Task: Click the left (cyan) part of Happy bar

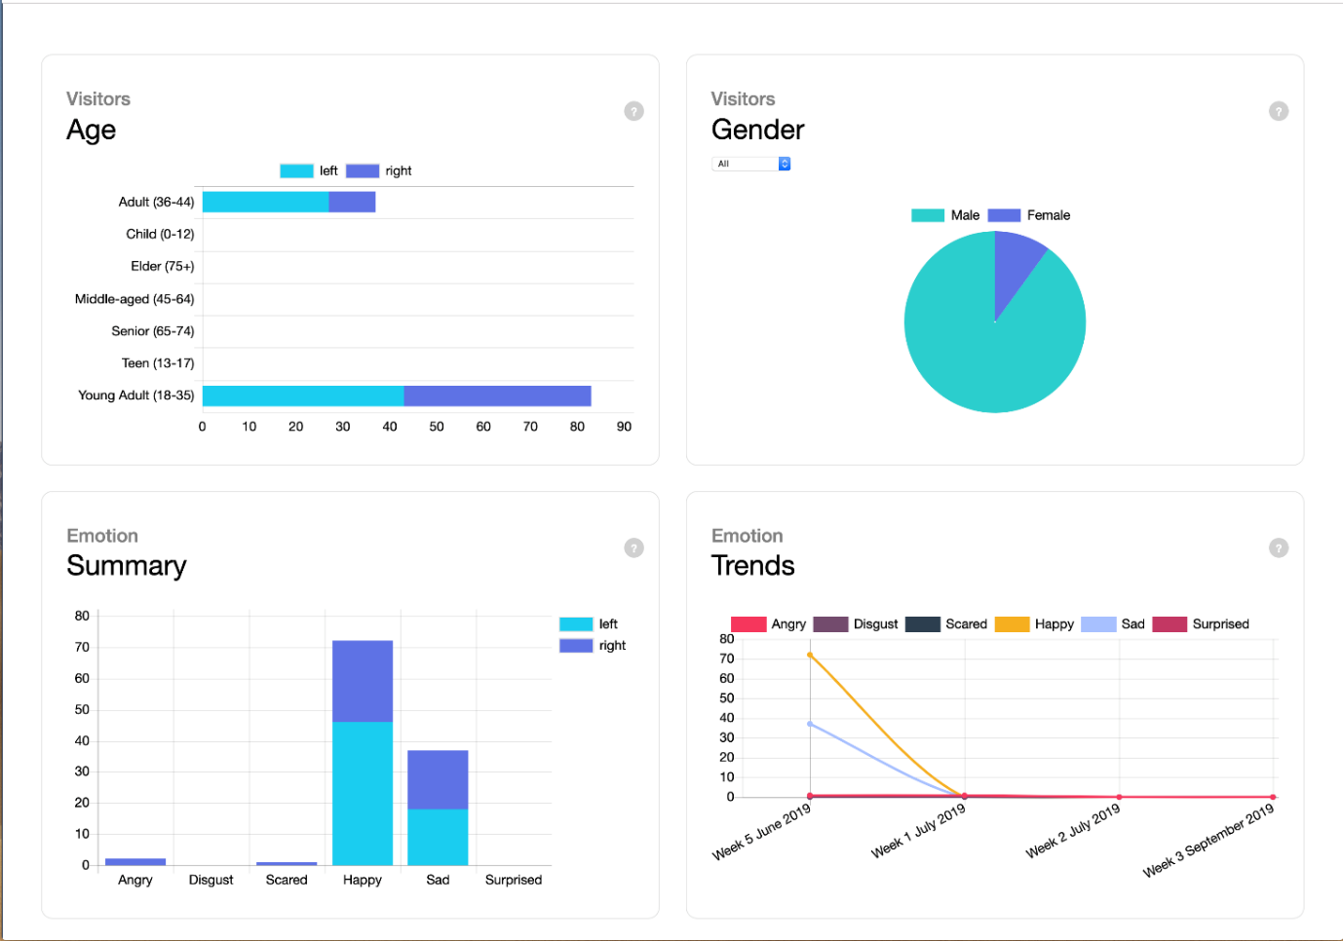Action: pos(363,793)
